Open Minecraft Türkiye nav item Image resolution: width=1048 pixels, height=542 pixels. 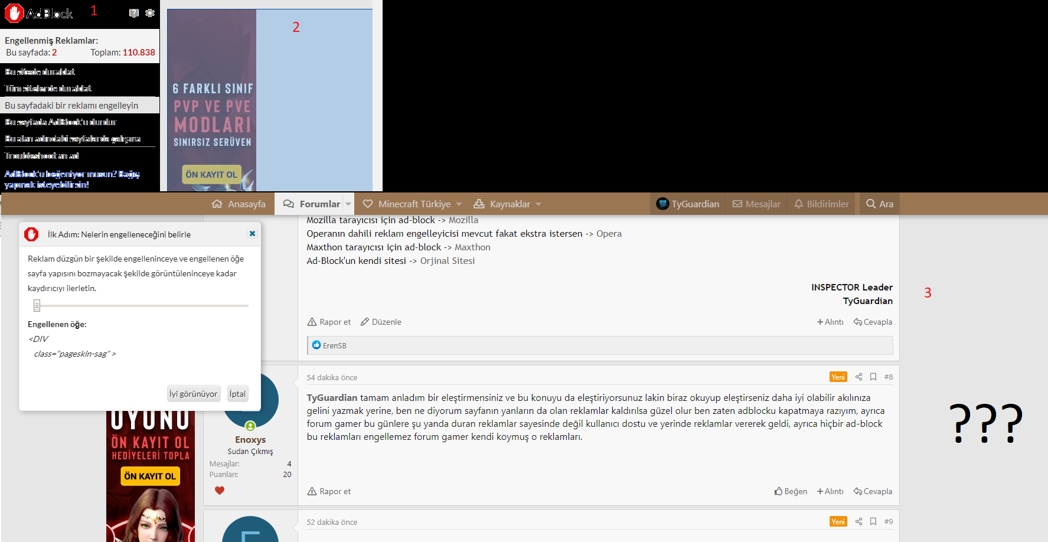(407, 204)
